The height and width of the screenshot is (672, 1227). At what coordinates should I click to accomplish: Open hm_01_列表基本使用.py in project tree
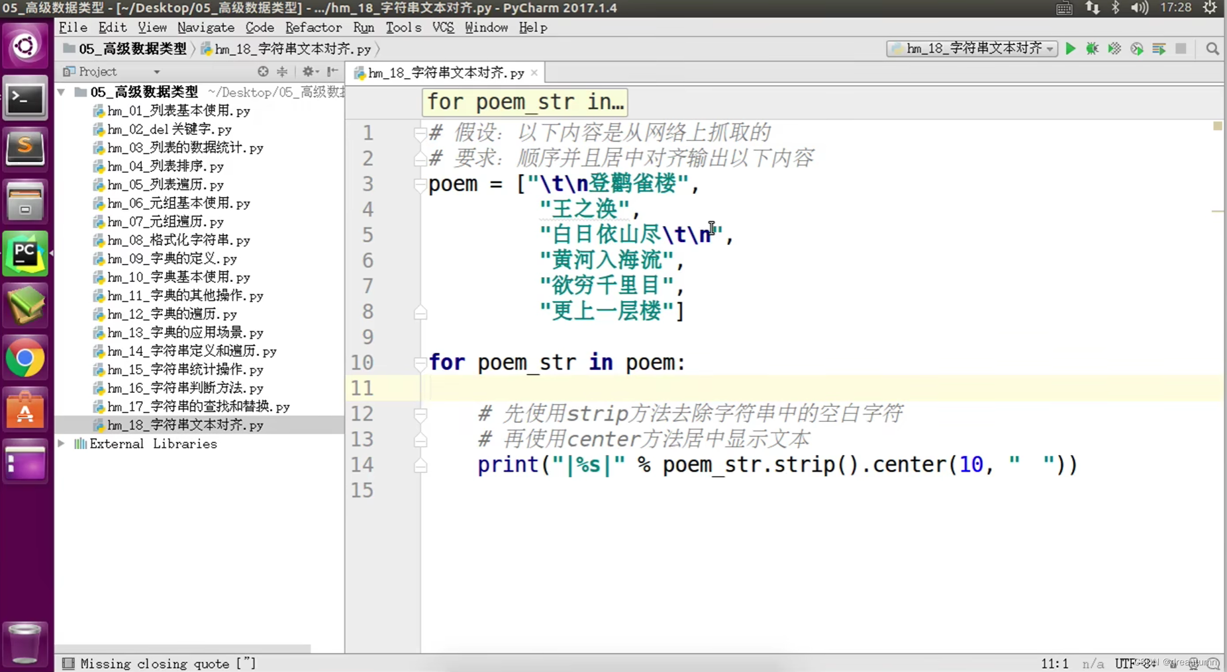point(172,111)
